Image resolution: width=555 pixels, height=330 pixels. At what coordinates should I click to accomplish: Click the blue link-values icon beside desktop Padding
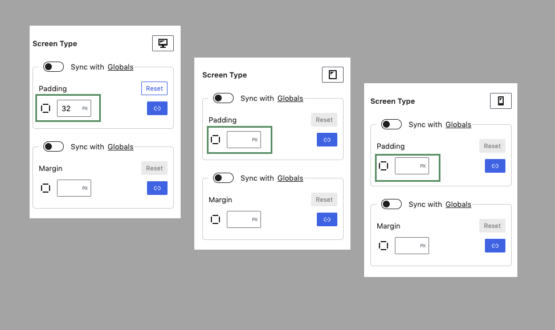(157, 108)
